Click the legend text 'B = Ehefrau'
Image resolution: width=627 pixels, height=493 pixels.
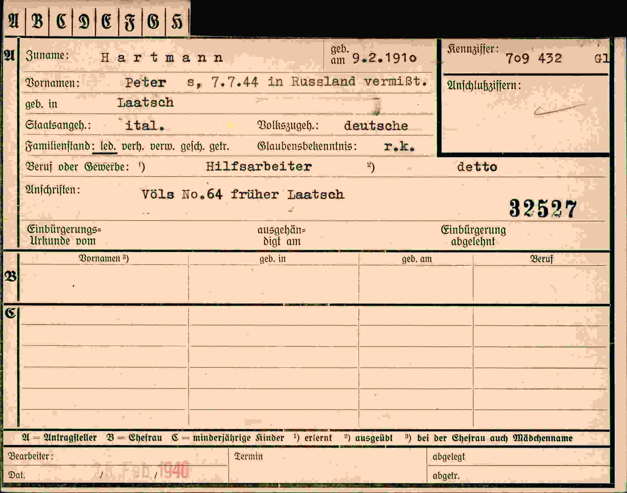(134, 438)
